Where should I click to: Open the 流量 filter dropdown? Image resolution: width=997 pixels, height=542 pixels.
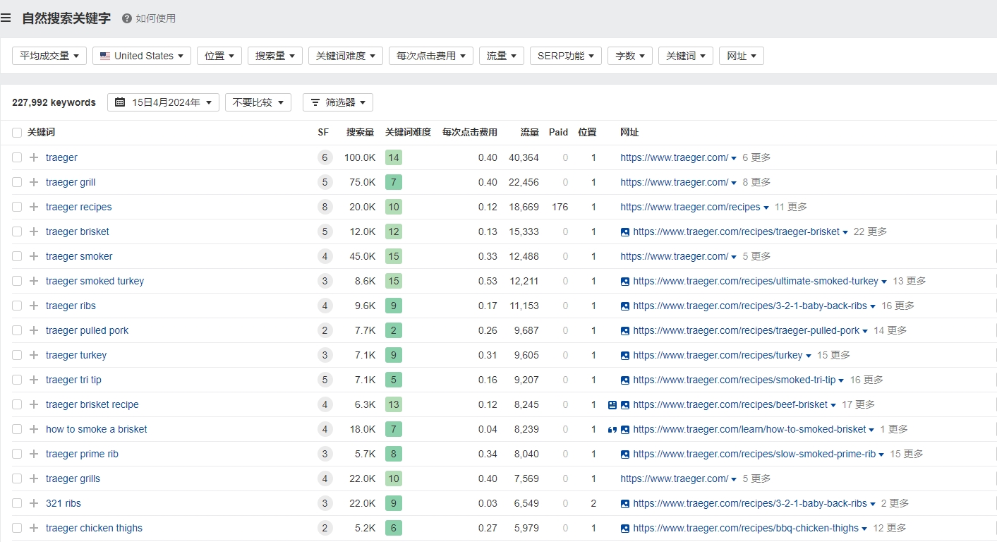502,56
